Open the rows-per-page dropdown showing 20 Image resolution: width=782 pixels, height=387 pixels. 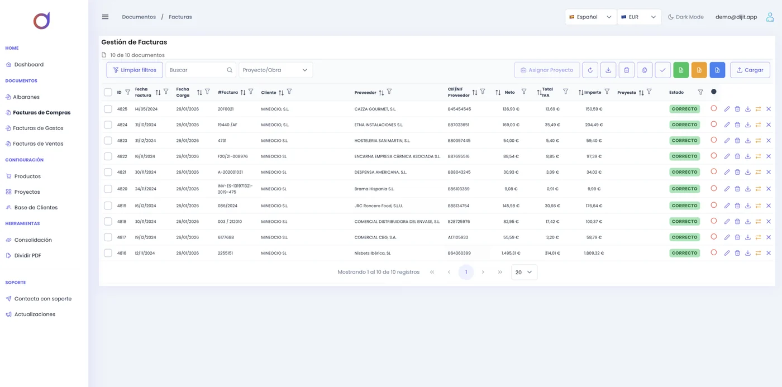pos(524,272)
